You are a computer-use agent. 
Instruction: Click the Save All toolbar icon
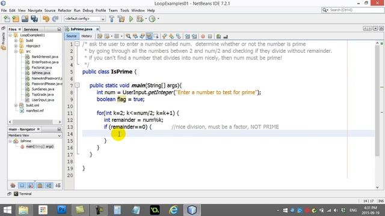click(x=34, y=19)
